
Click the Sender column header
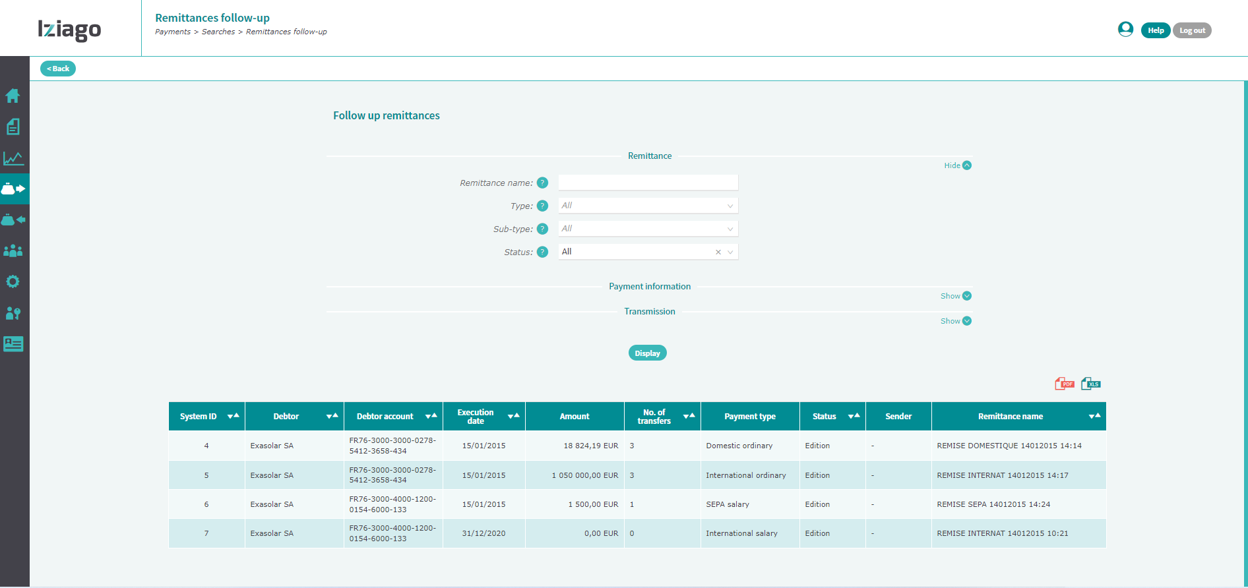click(898, 417)
